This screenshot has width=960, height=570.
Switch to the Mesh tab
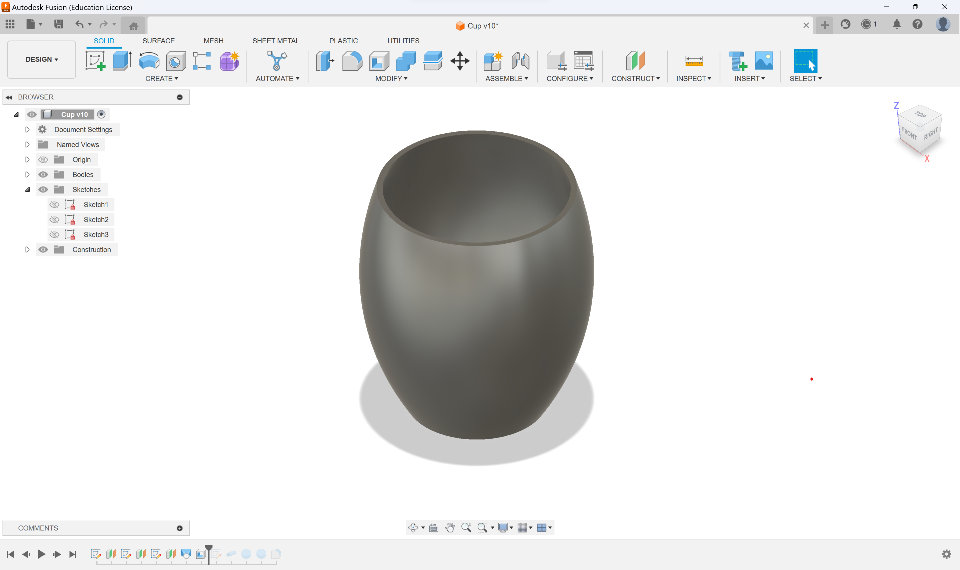click(213, 41)
